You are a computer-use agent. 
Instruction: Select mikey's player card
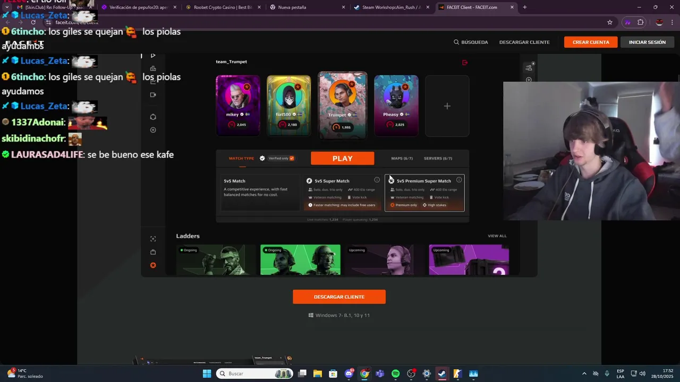pos(237,106)
